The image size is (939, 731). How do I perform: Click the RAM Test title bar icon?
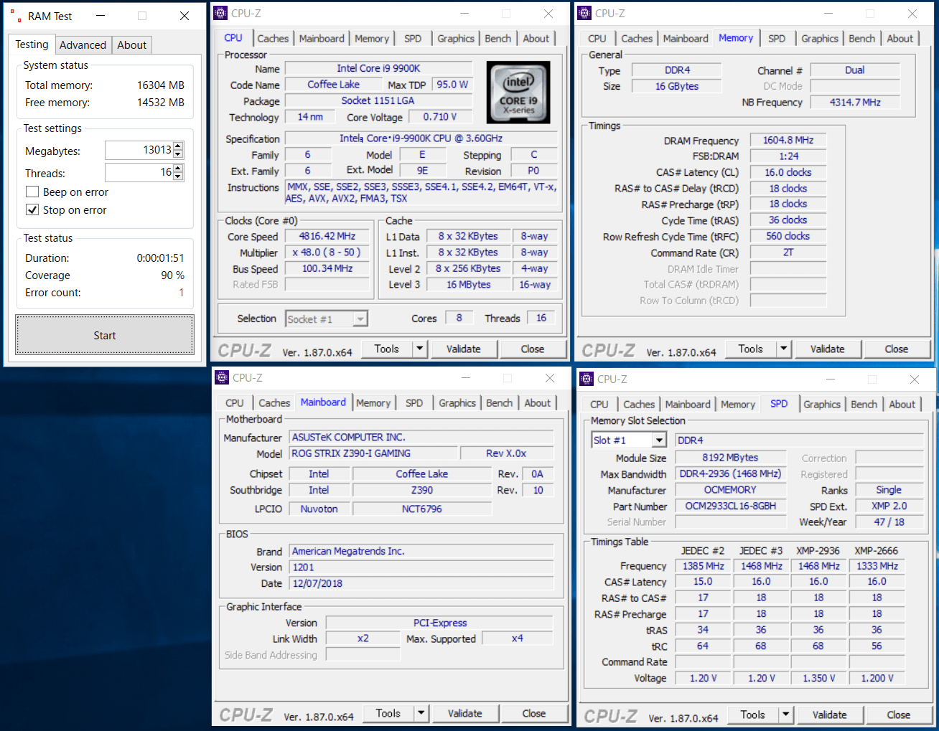pos(15,16)
